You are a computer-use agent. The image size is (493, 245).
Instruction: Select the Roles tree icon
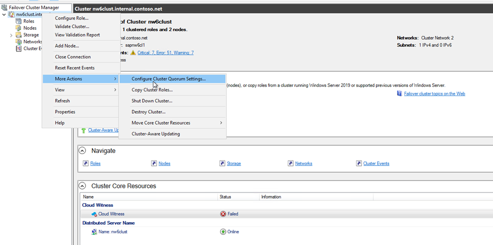(19, 21)
